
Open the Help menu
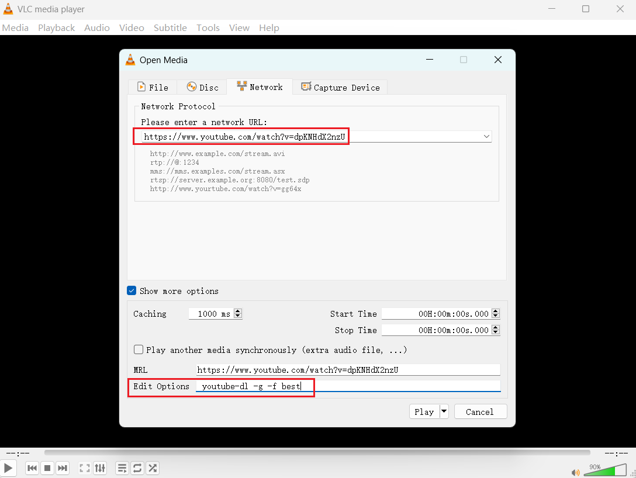(x=269, y=27)
